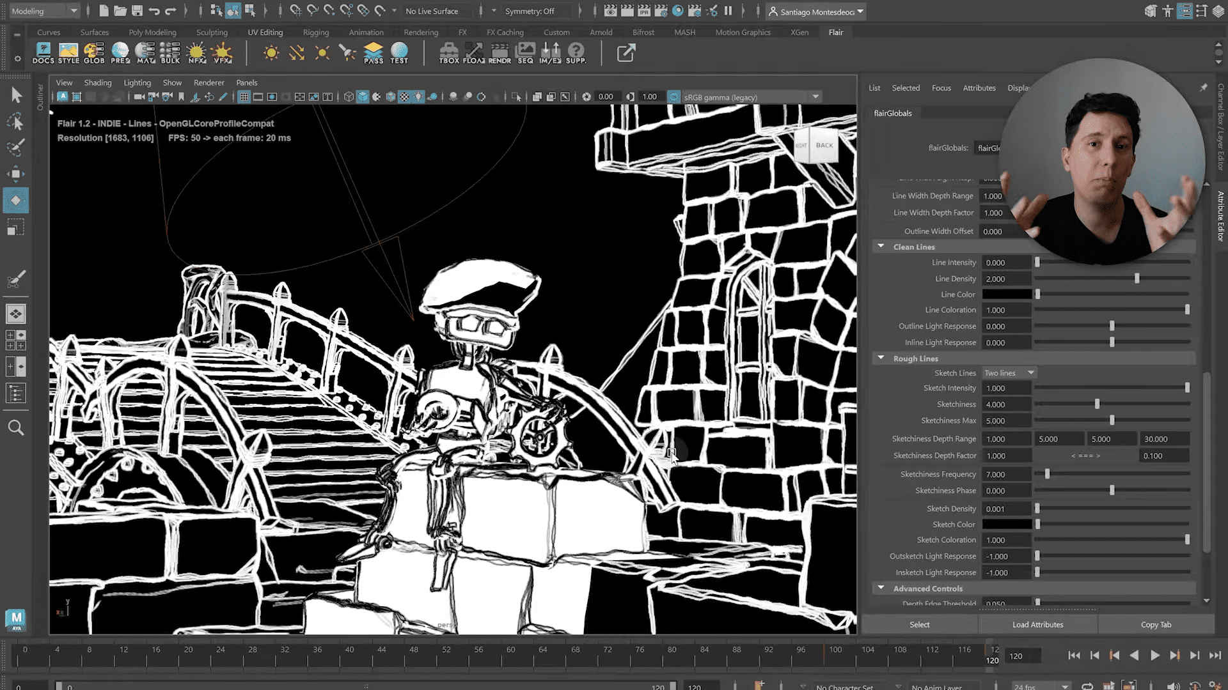Click the pause IPR render icon

point(728,11)
